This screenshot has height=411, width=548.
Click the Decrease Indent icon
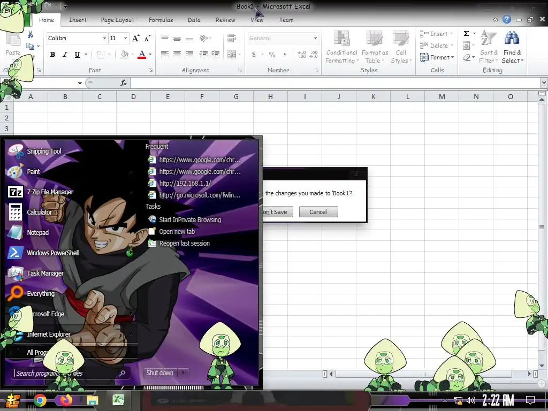tap(203, 54)
